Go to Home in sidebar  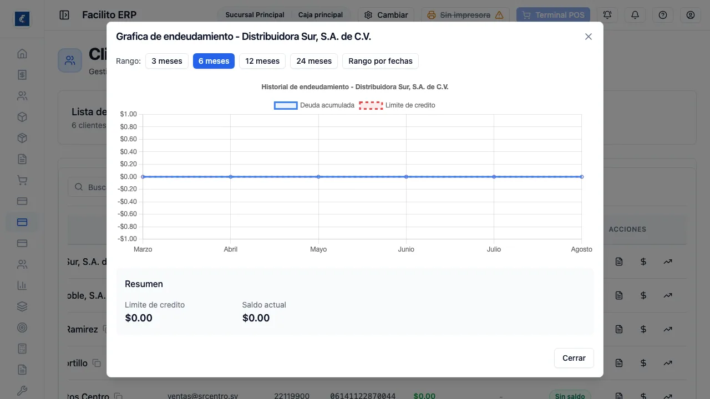[22, 54]
